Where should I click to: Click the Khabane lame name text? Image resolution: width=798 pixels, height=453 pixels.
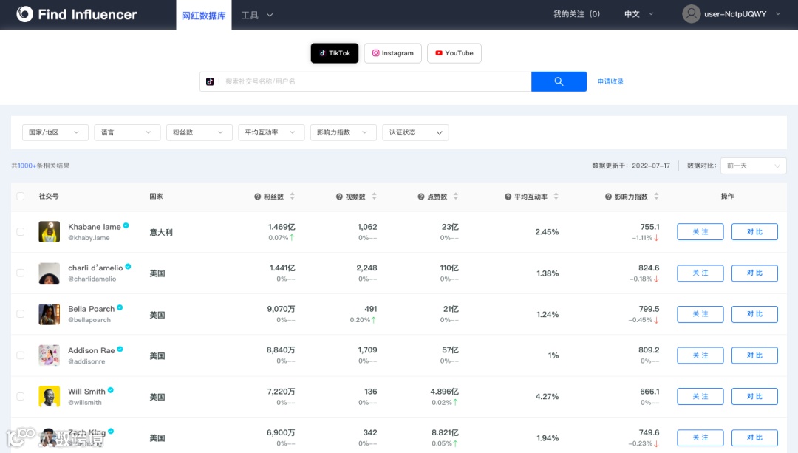(95, 227)
